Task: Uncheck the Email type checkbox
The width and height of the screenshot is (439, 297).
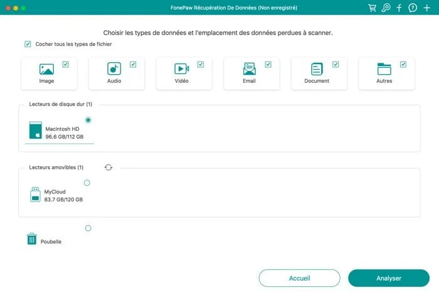Action: pos(268,65)
